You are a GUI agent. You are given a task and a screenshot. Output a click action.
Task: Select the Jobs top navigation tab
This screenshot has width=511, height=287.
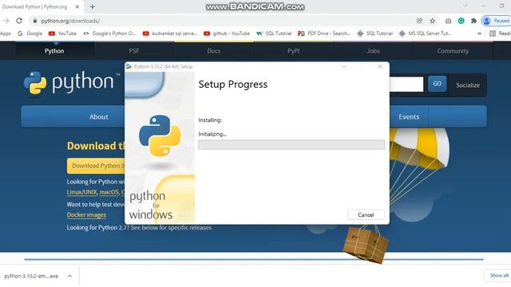coord(373,51)
